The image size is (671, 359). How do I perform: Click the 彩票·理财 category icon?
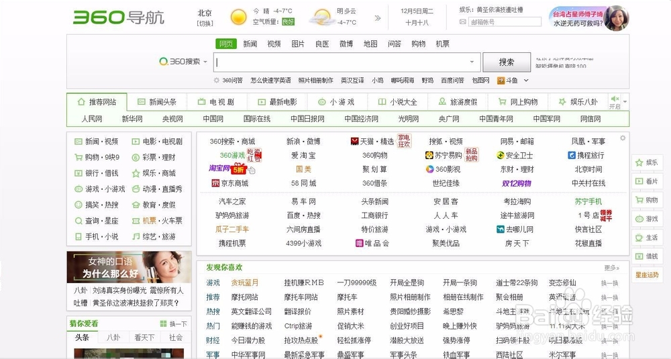pyautogui.click(x=136, y=157)
